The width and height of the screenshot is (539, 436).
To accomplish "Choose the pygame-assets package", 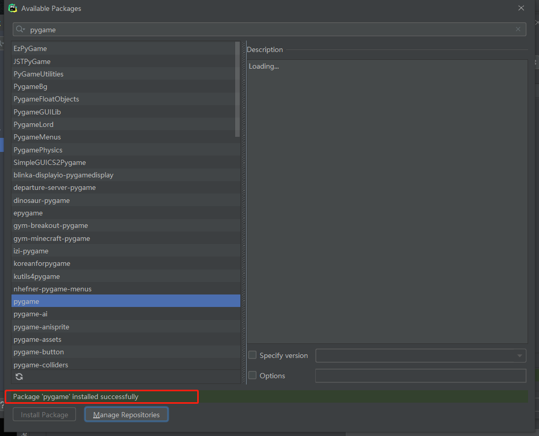I will point(126,339).
